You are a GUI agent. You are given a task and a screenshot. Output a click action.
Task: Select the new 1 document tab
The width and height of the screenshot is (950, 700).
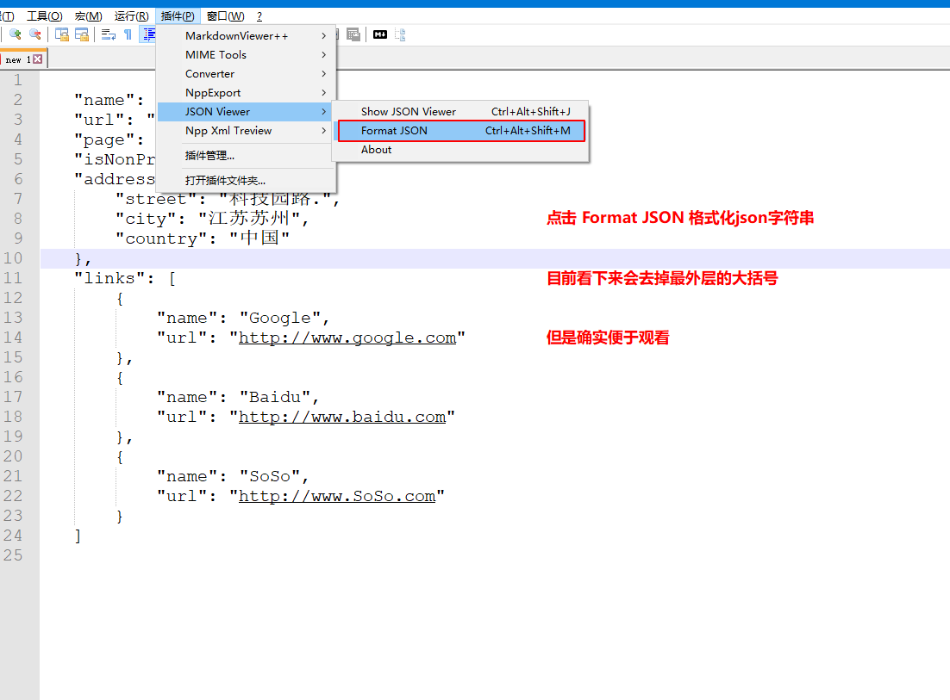tap(17, 59)
